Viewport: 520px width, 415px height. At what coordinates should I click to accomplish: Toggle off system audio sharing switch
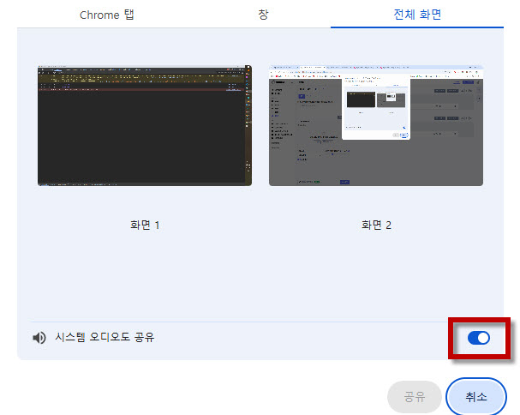(478, 338)
